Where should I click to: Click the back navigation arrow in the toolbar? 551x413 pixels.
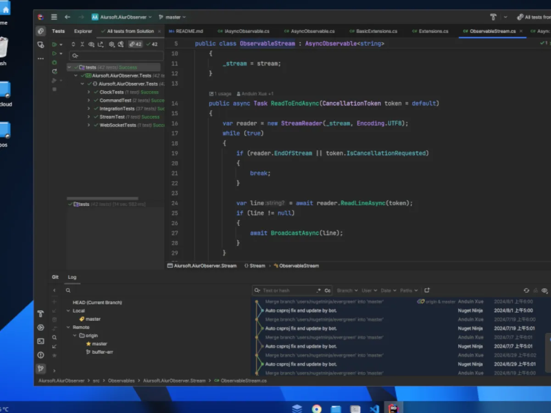[67, 17]
